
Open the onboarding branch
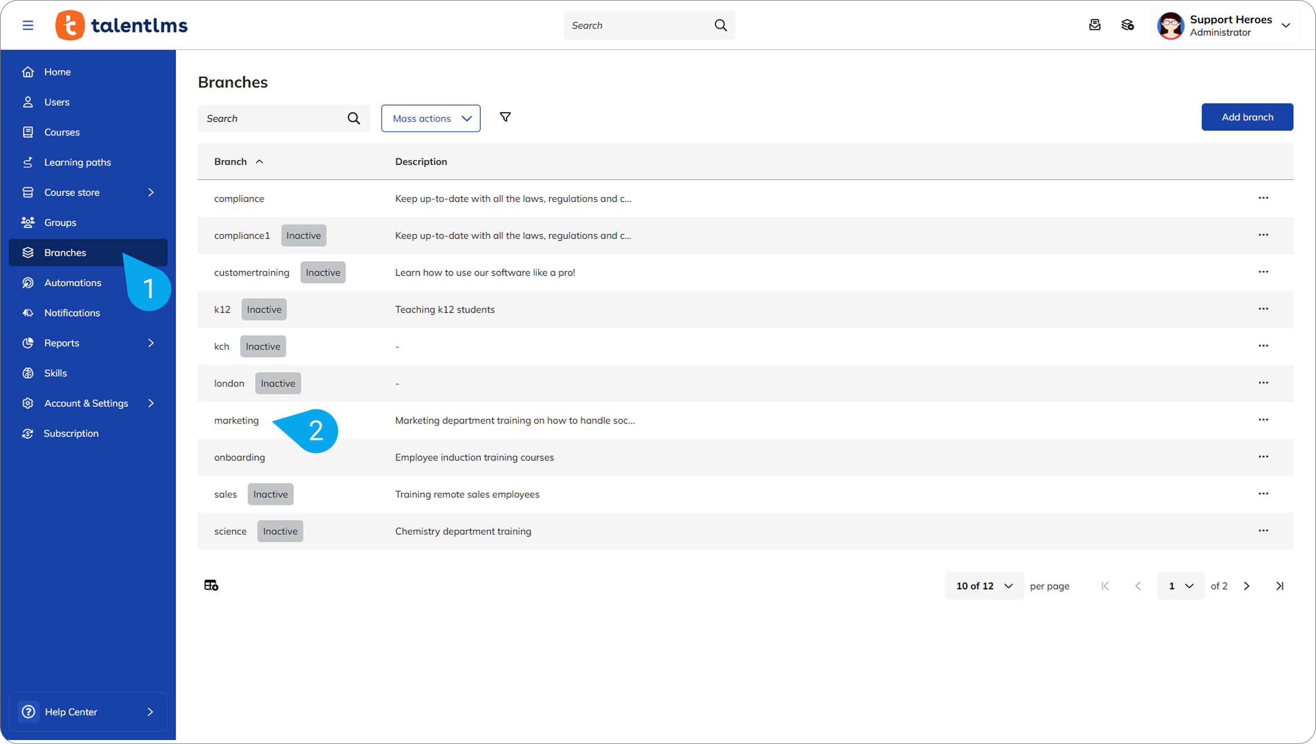click(240, 457)
